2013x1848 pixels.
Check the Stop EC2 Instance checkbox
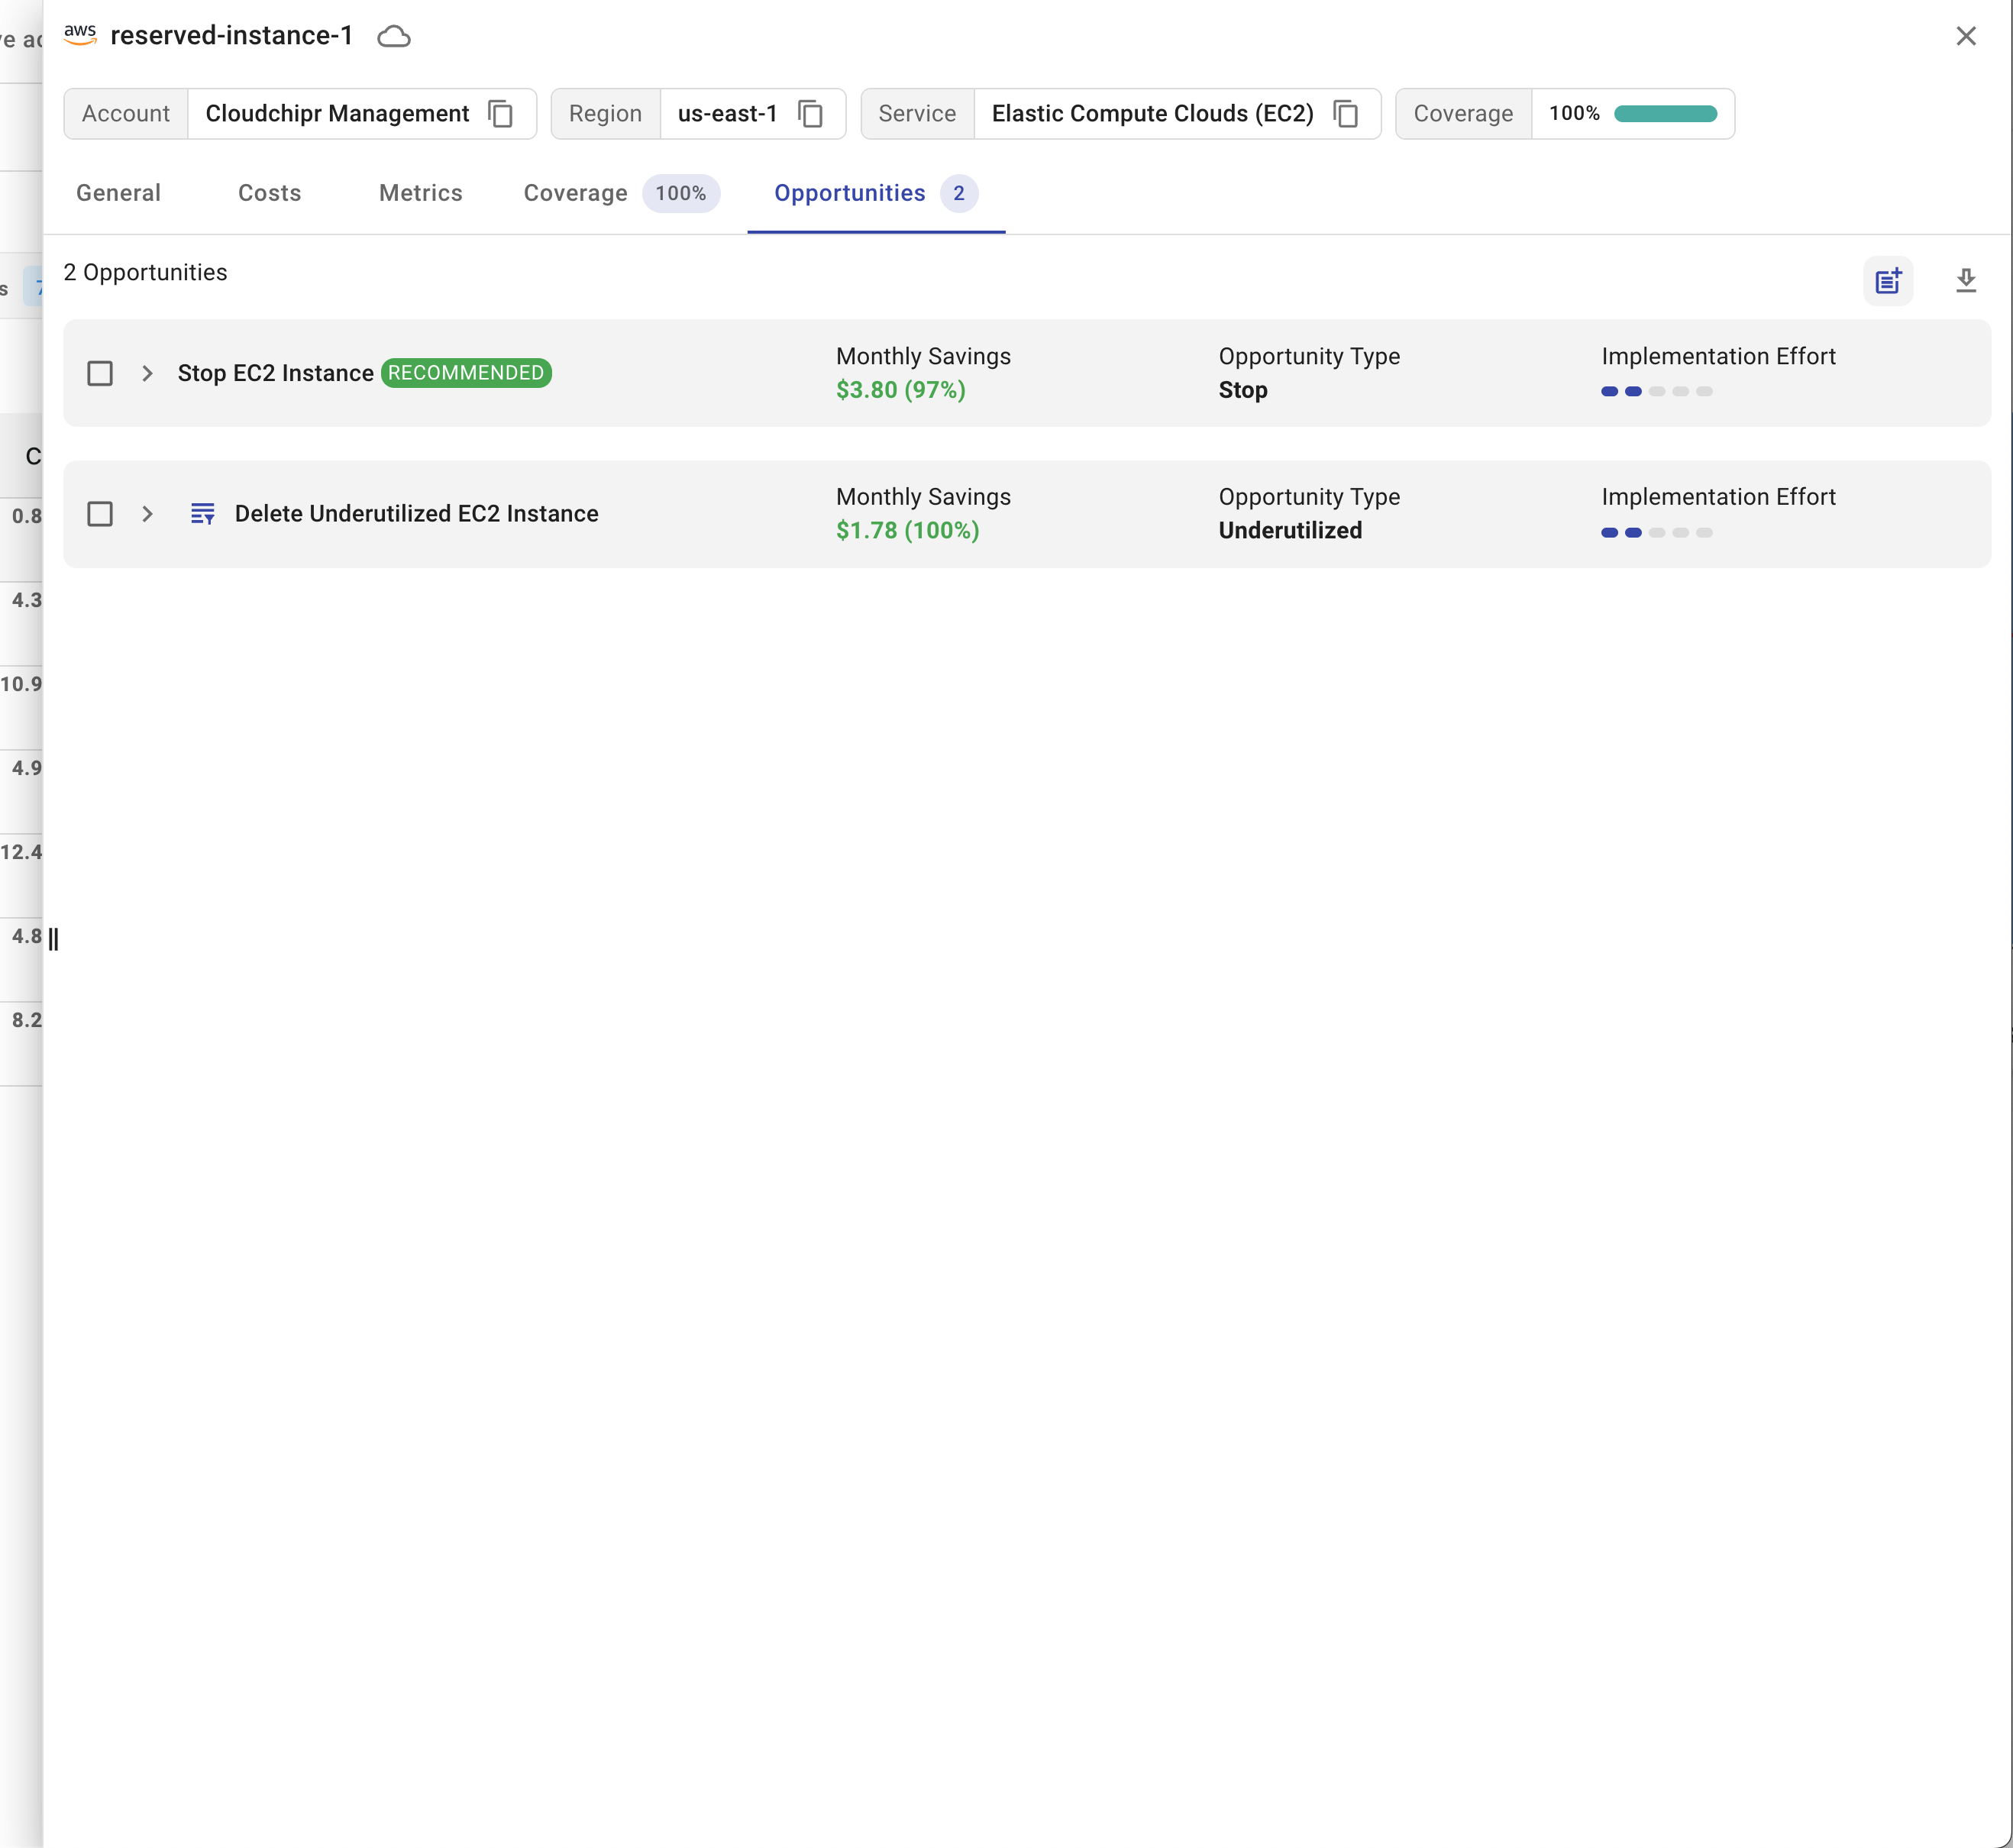coord(100,374)
